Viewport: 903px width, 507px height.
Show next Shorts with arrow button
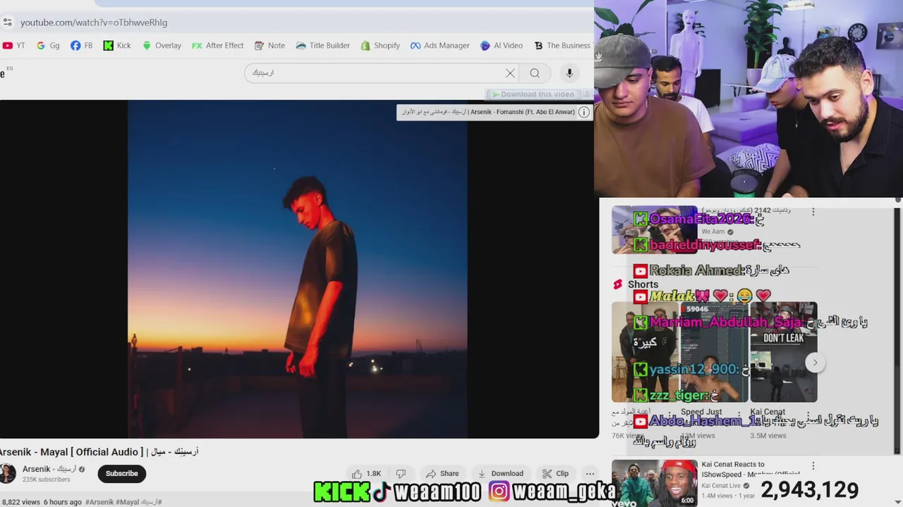[815, 363]
